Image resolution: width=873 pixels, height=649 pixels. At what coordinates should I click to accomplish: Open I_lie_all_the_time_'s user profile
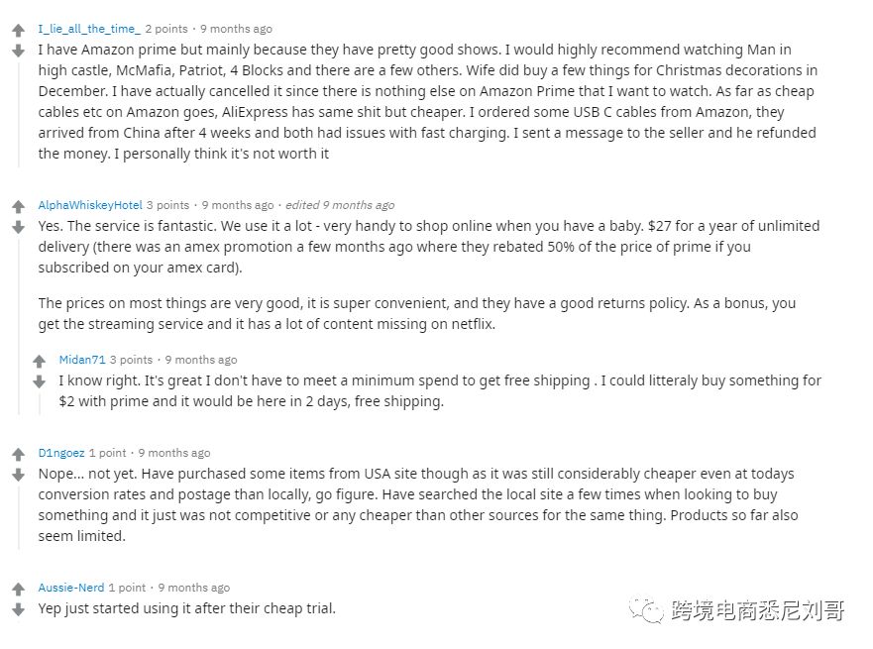(x=88, y=28)
